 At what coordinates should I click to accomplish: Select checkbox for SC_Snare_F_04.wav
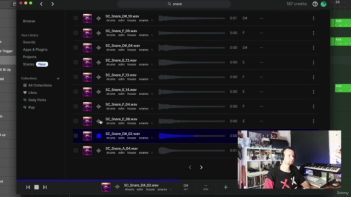(76, 107)
